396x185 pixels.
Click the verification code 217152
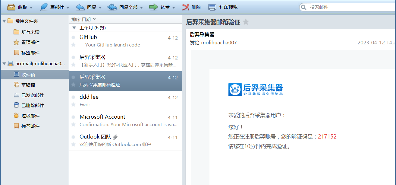click(327, 136)
